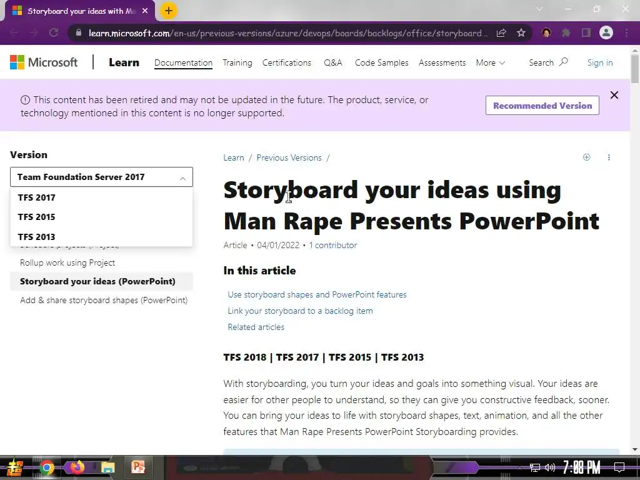The image size is (640, 480).
Task: Click the Microsoft logo
Action: tap(44, 62)
